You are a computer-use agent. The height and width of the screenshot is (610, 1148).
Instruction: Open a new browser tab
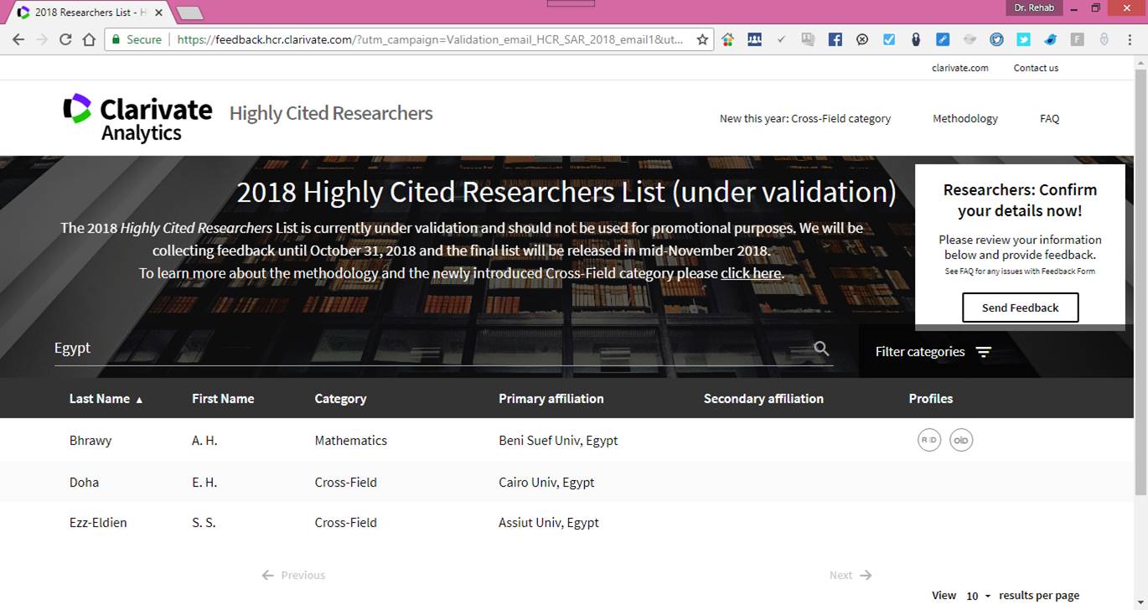[190, 13]
